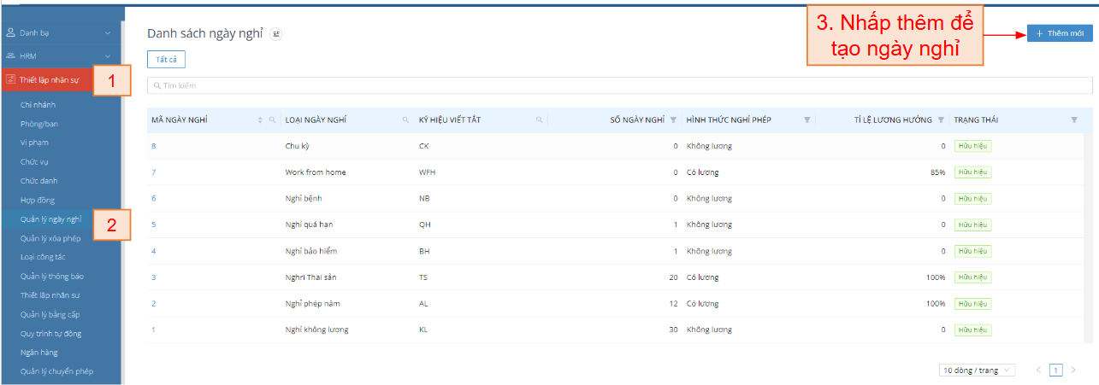The image size is (1099, 385).
Task: Go to Chi nhánh in the sidebar
Action: point(38,105)
